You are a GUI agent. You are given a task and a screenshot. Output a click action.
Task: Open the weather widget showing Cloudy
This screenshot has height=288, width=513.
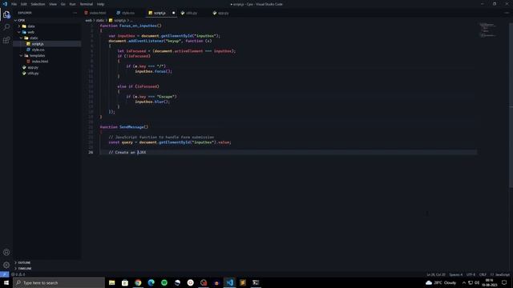pos(441,282)
